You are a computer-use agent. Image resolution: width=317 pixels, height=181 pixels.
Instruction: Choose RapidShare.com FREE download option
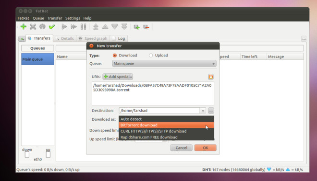(x=166, y=137)
